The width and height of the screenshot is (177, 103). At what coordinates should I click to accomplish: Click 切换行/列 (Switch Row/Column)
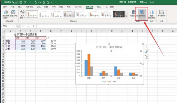[x=134, y=13]
